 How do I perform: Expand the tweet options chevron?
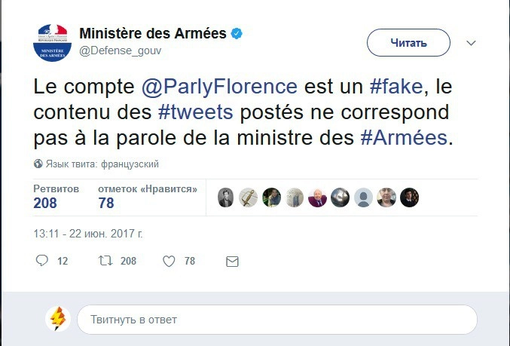(472, 43)
